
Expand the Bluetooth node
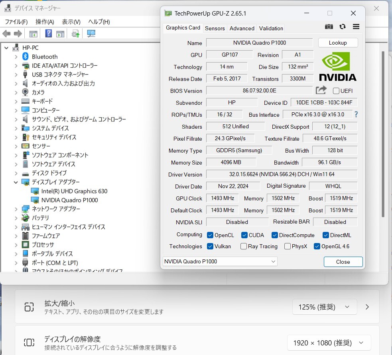point(16,57)
